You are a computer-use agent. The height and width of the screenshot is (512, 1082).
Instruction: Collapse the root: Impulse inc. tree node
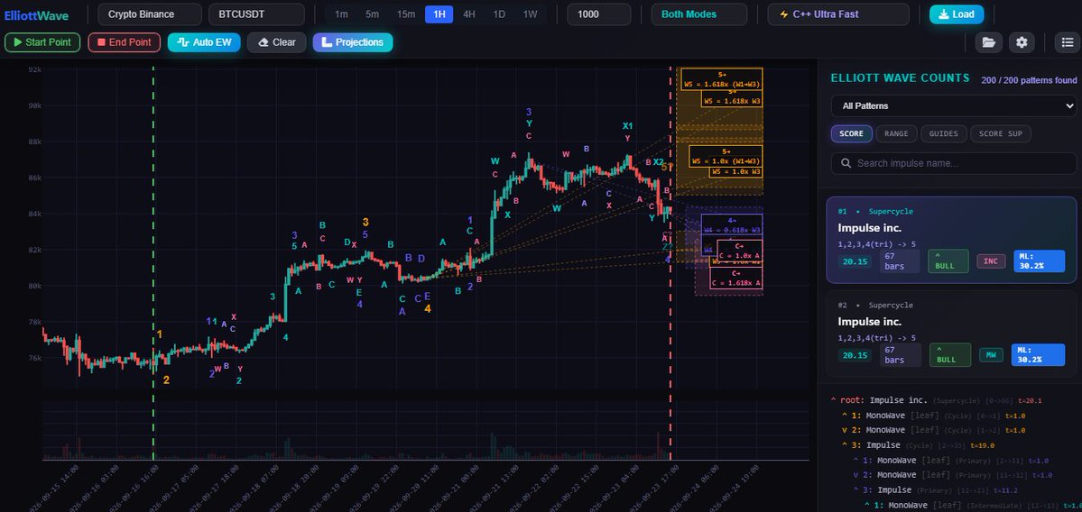834,400
